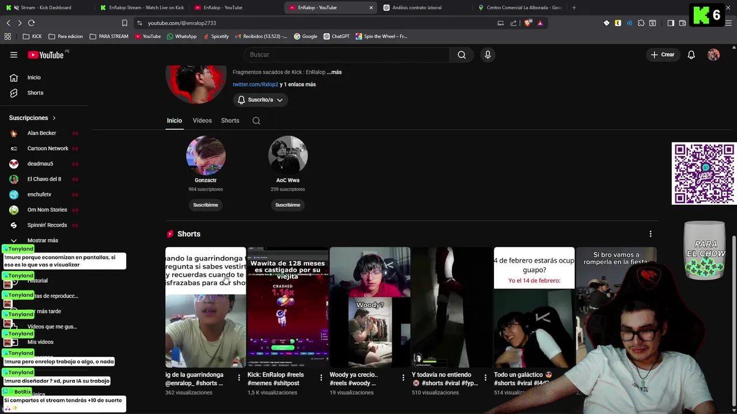This screenshot has height=414, width=737.
Task: Play the Woody? short thumbnail
Action: click(370, 307)
